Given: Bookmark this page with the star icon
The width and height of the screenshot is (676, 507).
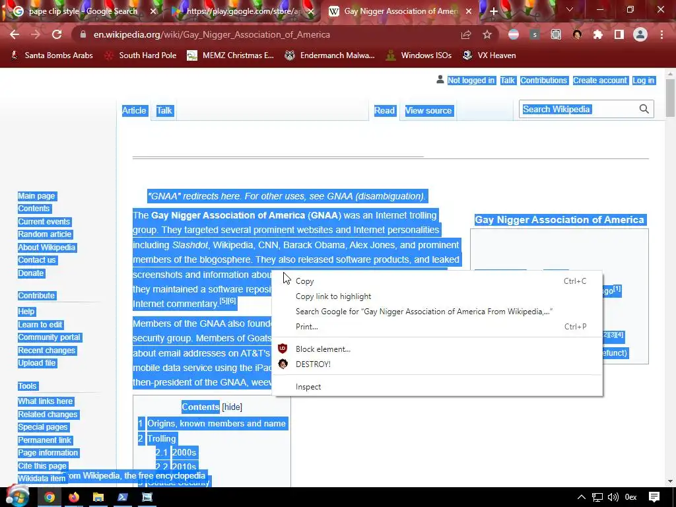Looking at the screenshot, I should 487,34.
